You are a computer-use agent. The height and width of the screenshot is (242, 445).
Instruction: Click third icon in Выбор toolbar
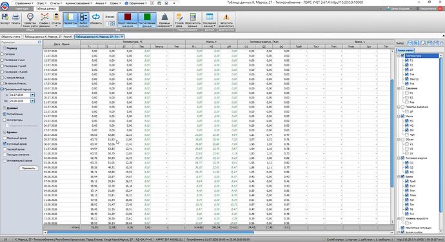423,43
